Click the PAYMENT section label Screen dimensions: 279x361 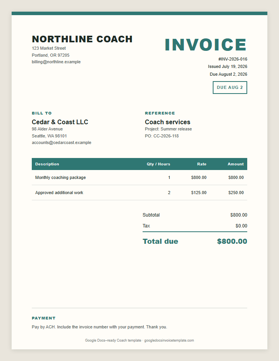[43, 318]
